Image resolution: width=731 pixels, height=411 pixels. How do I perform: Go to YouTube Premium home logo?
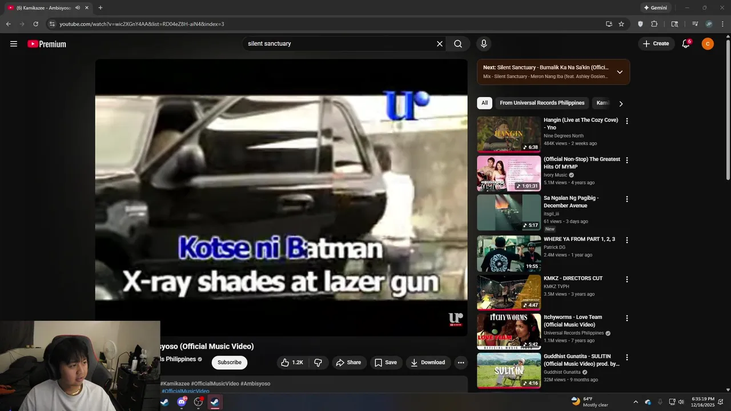point(47,44)
